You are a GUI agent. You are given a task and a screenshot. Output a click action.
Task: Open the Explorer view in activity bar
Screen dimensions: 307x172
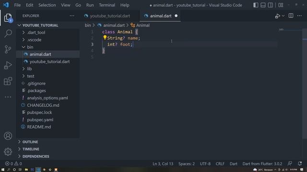[x=8, y=18]
